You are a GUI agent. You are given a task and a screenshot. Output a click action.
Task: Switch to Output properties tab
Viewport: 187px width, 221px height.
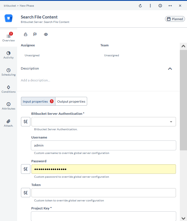point(71,102)
